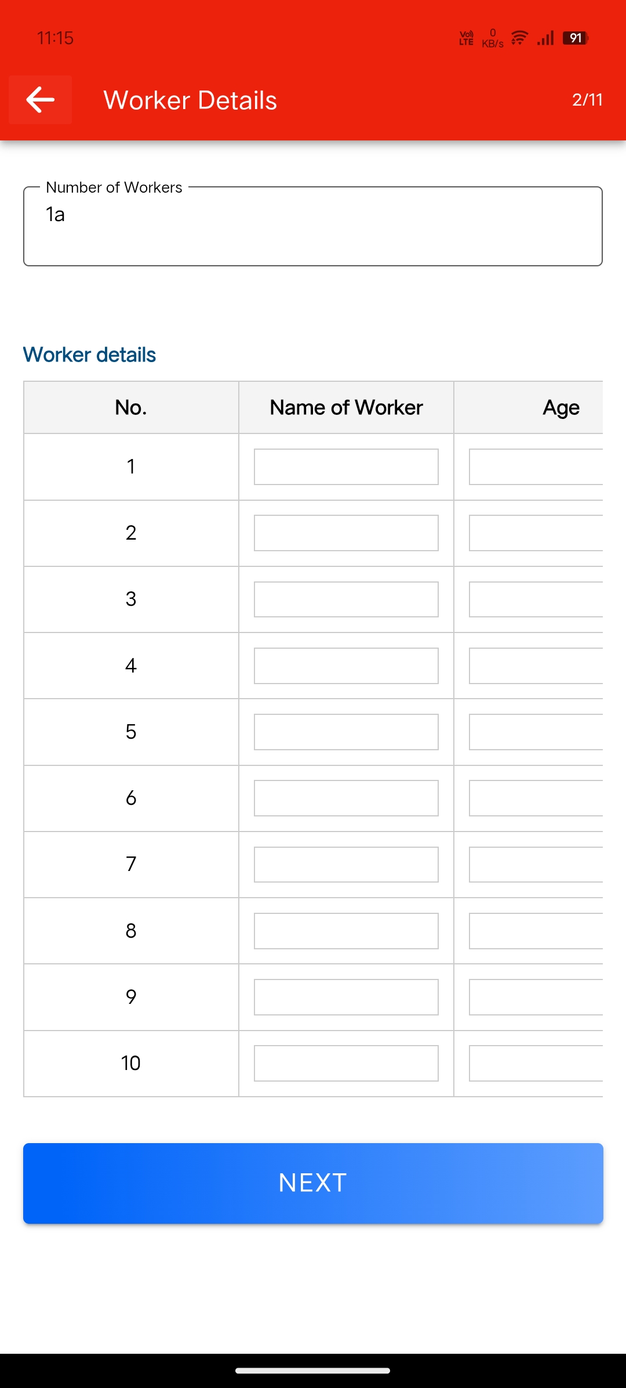Tap the back arrow icon

coord(40,100)
